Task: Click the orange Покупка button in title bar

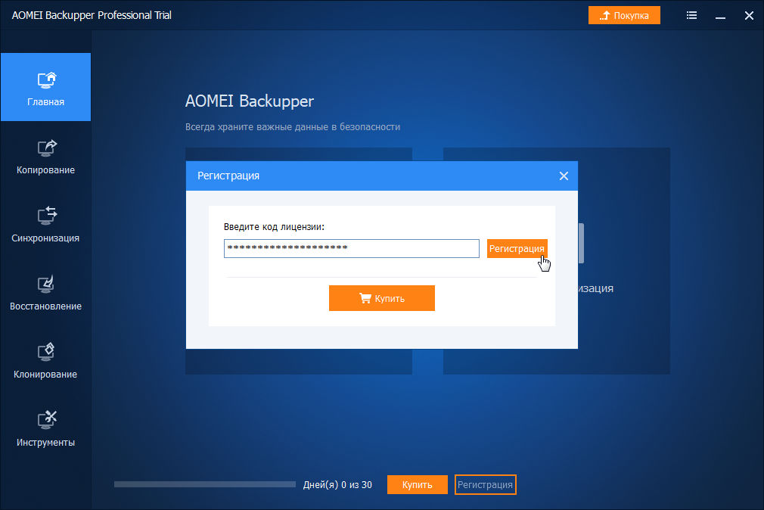Action: 624,15
